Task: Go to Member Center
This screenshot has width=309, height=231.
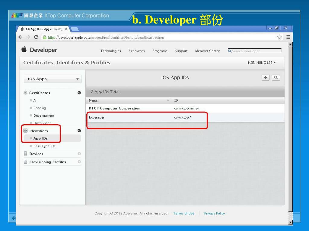Action: pyautogui.click(x=207, y=51)
